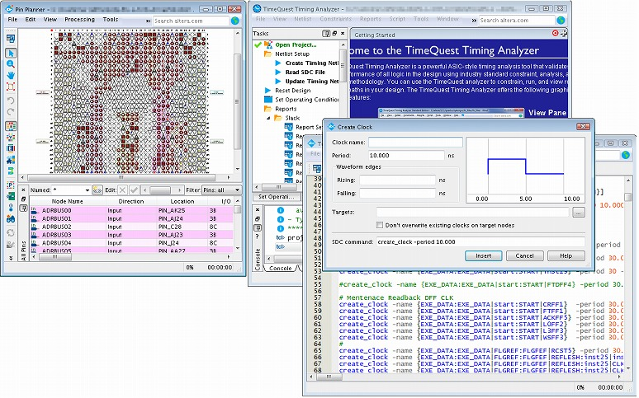Click the Period value field

(406, 156)
